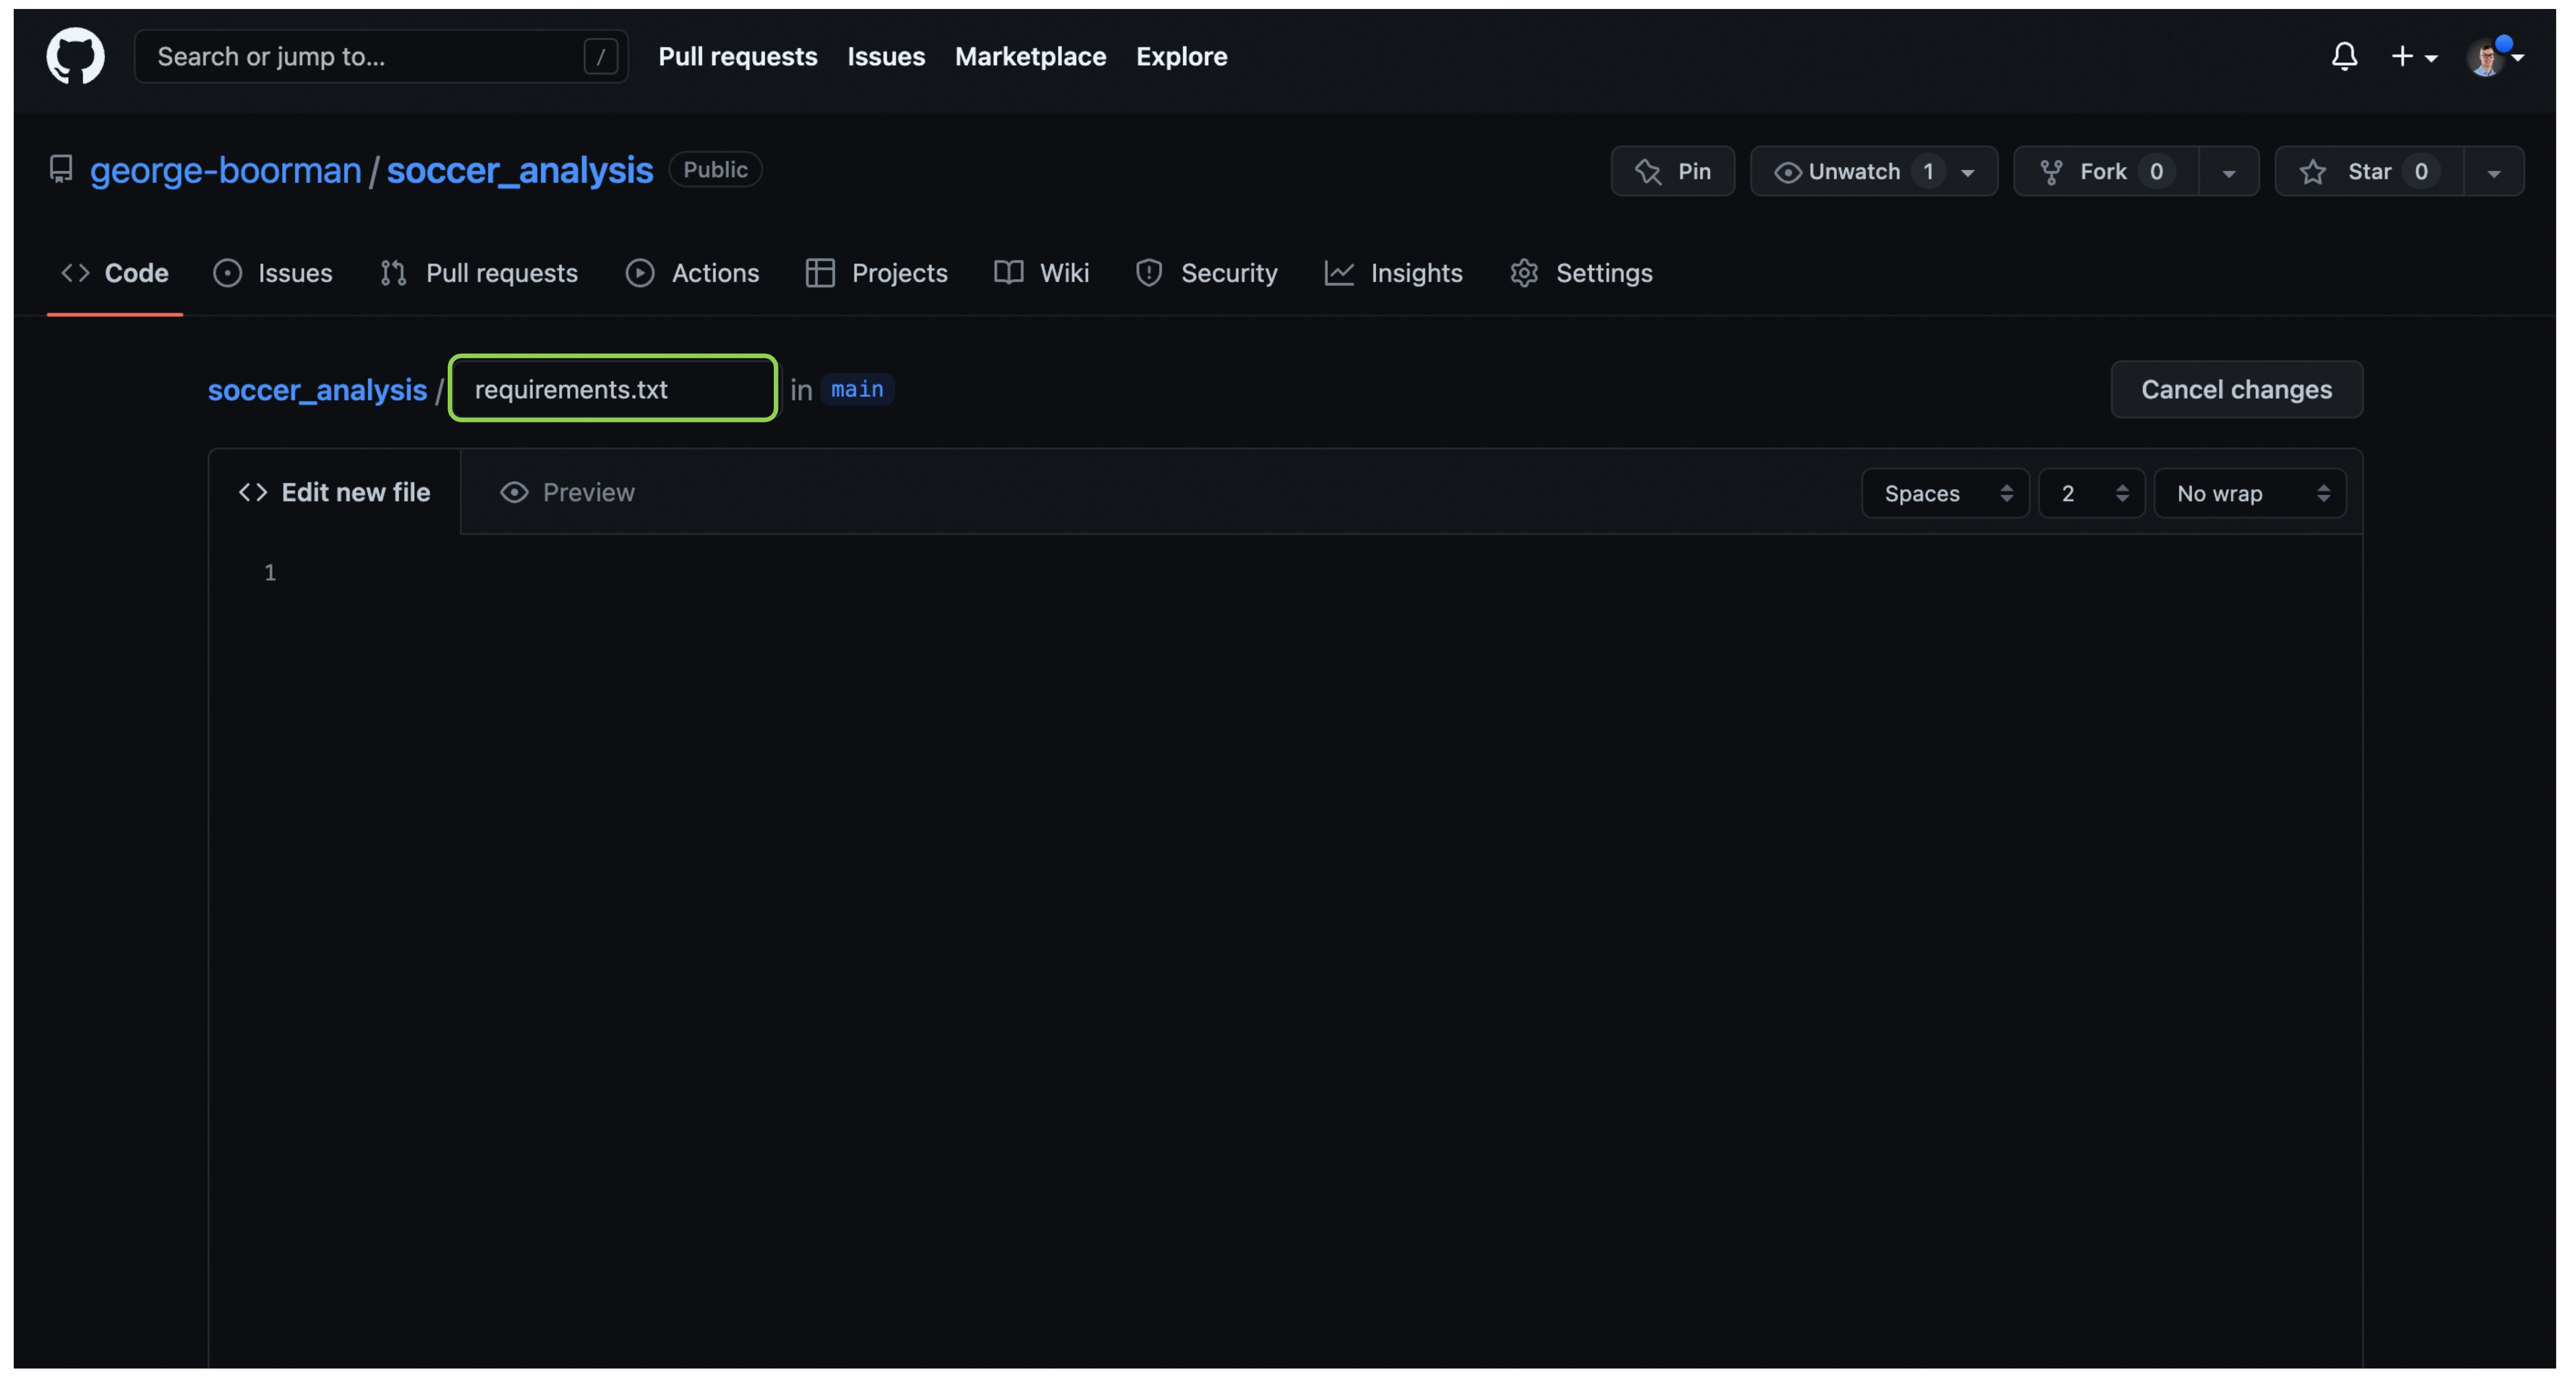Select the Code tab

coord(115,273)
